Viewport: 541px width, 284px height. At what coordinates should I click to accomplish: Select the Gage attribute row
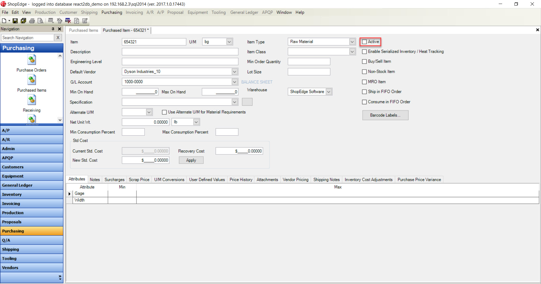coord(303,194)
